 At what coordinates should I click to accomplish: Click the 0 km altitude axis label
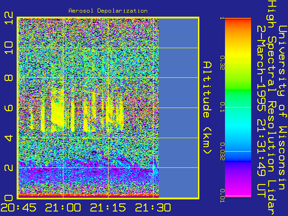(x=9, y=198)
